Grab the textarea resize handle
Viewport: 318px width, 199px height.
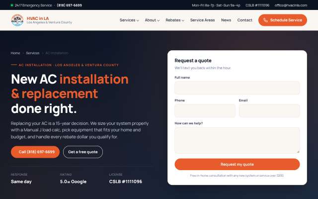(298, 152)
